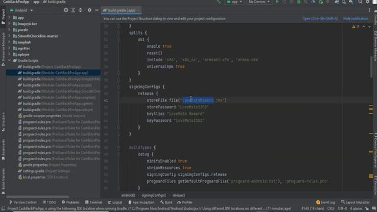The image size is (377, 212).
Task: Go to next highlighted warning arrow
Action: coord(369,26)
